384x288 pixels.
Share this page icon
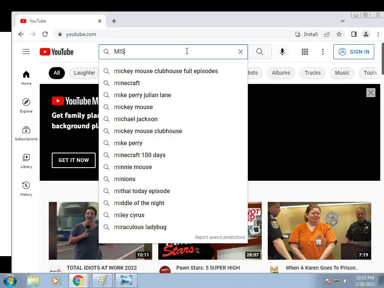[327, 34]
